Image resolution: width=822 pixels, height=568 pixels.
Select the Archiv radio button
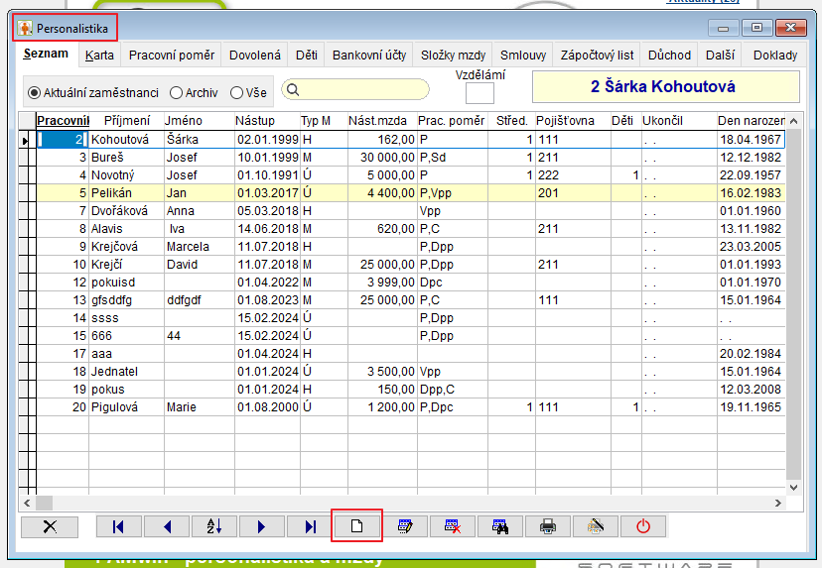coord(176,92)
